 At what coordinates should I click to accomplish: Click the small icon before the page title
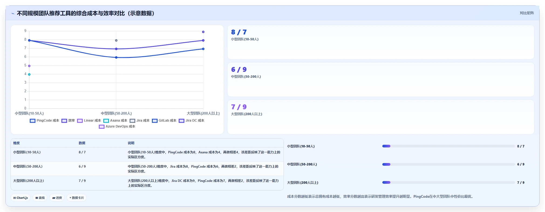coord(13,13)
